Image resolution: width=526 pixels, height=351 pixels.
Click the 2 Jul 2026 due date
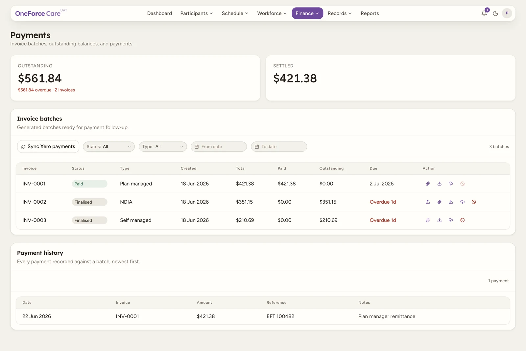pos(381,184)
